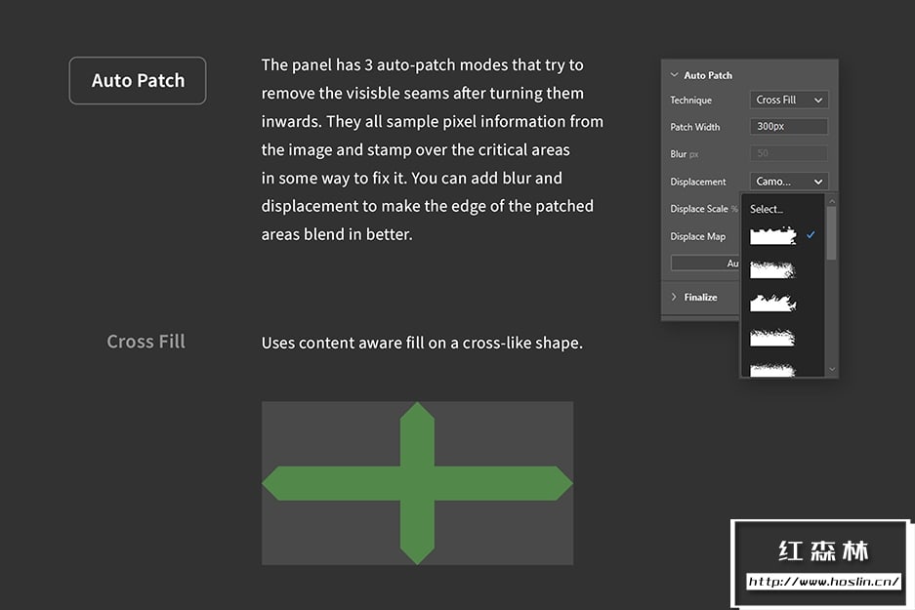Click the Blur px label
This screenshot has height=610, width=915.
(685, 154)
